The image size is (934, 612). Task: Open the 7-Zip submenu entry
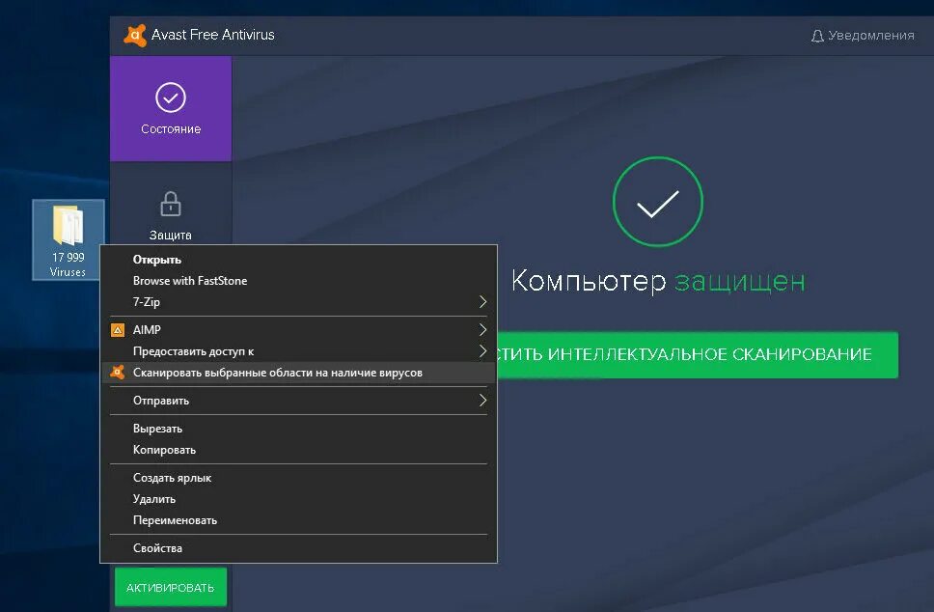point(298,302)
